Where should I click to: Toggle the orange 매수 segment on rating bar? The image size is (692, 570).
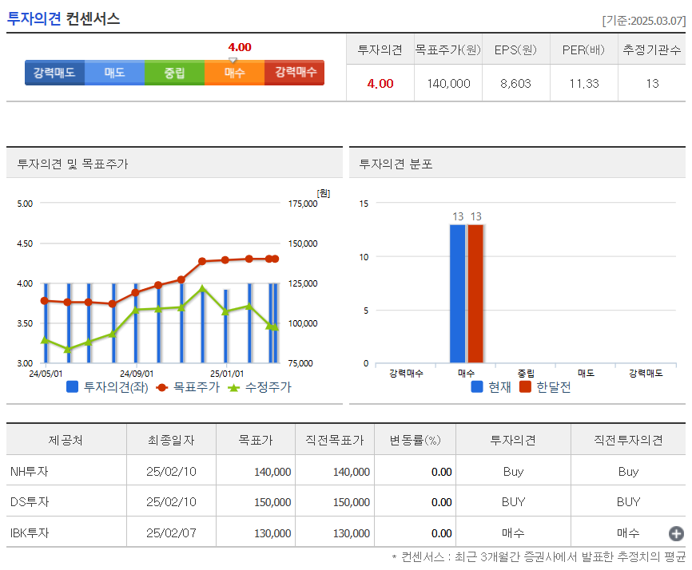(234, 73)
